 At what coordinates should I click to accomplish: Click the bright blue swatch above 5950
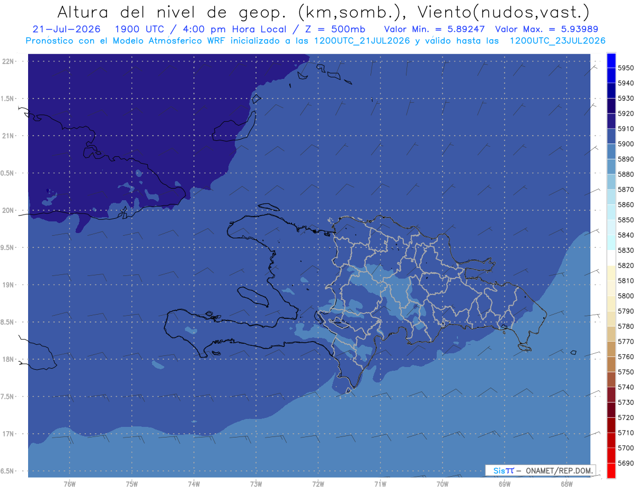pyautogui.click(x=611, y=60)
